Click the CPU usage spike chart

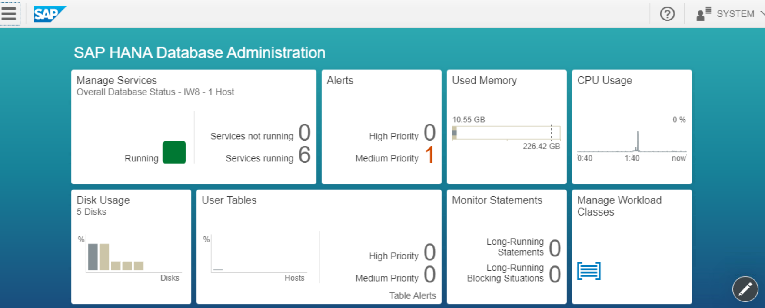point(632,141)
